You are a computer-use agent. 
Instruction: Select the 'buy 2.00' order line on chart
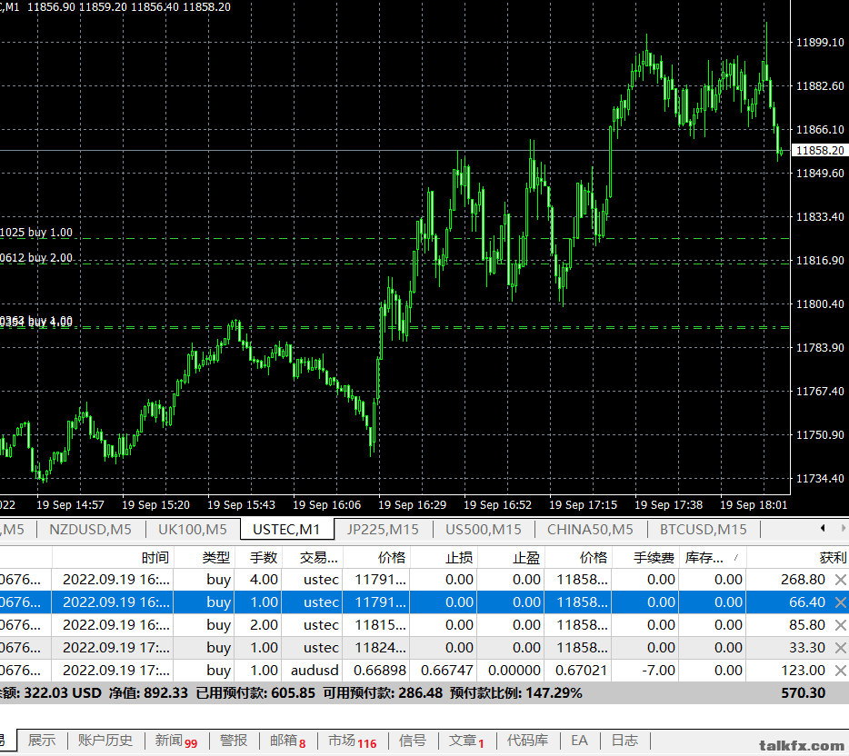point(36,258)
